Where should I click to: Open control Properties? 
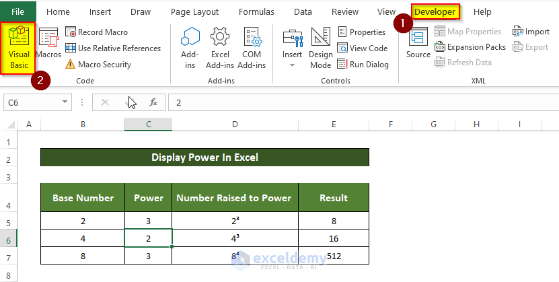tap(361, 32)
